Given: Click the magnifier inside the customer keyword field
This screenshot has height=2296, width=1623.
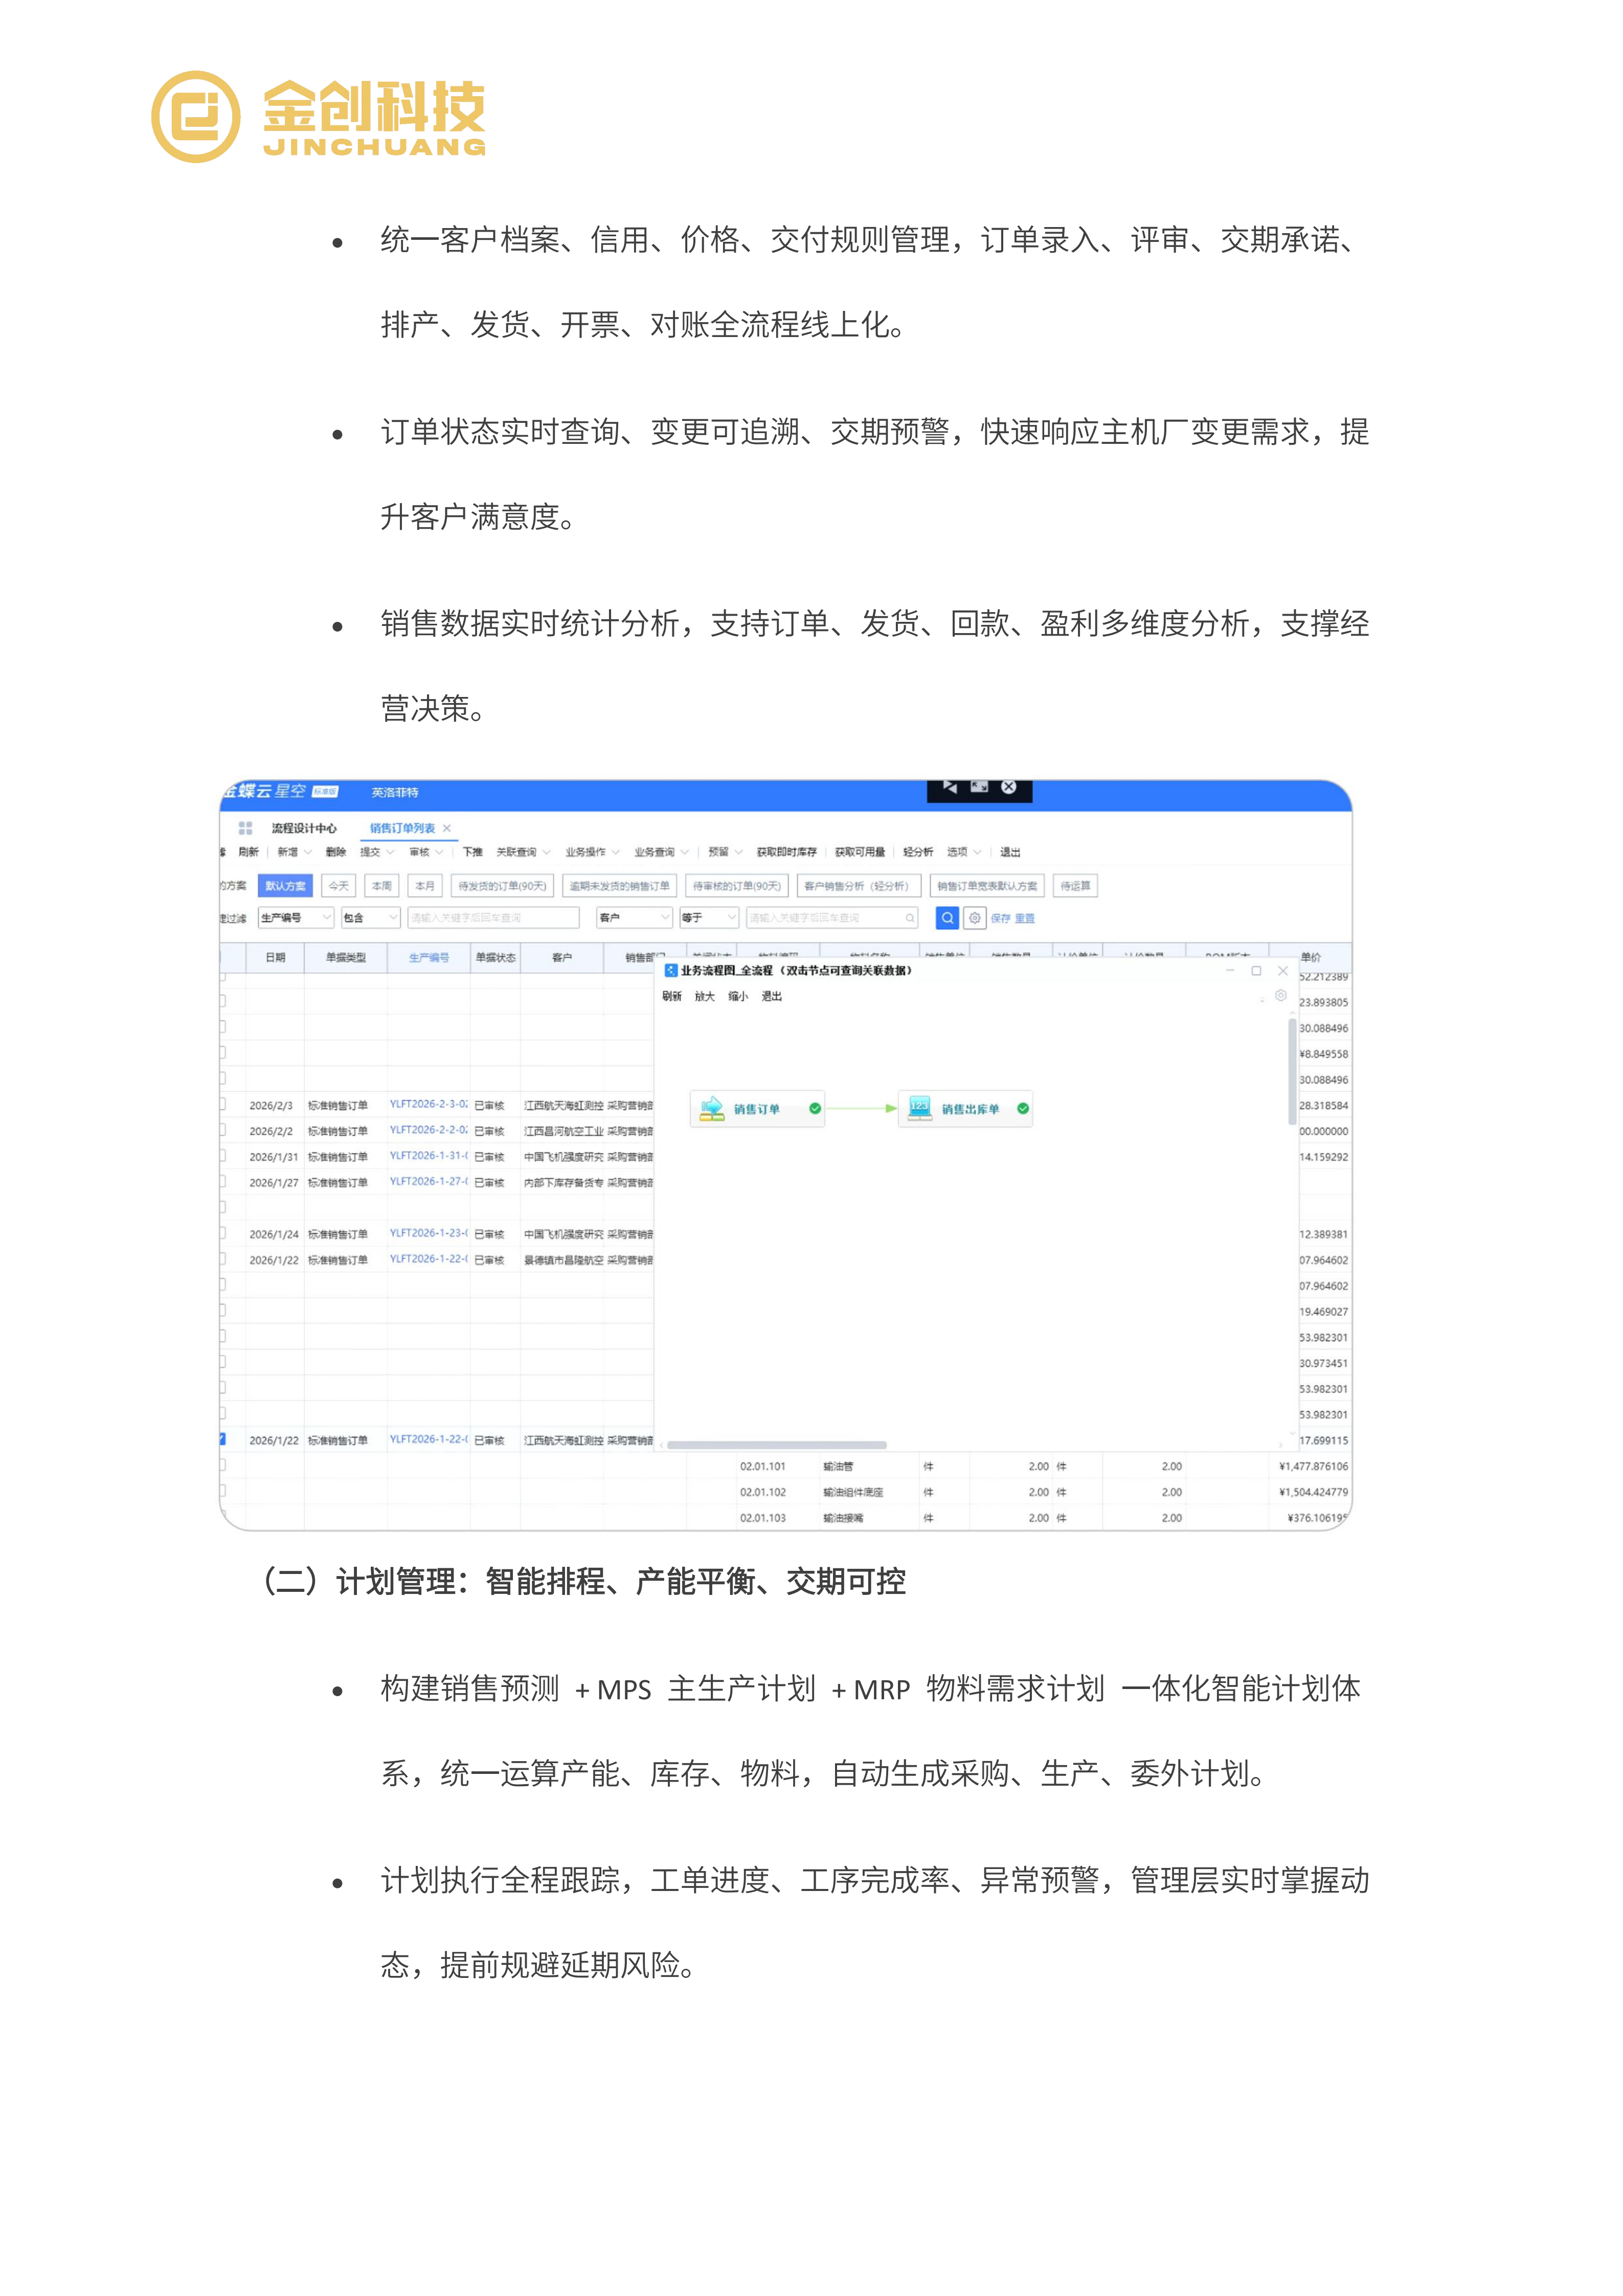Looking at the screenshot, I should pos(909,917).
